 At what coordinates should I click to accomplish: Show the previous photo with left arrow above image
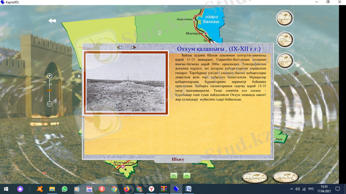pyautogui.click(x=119, y=47)
